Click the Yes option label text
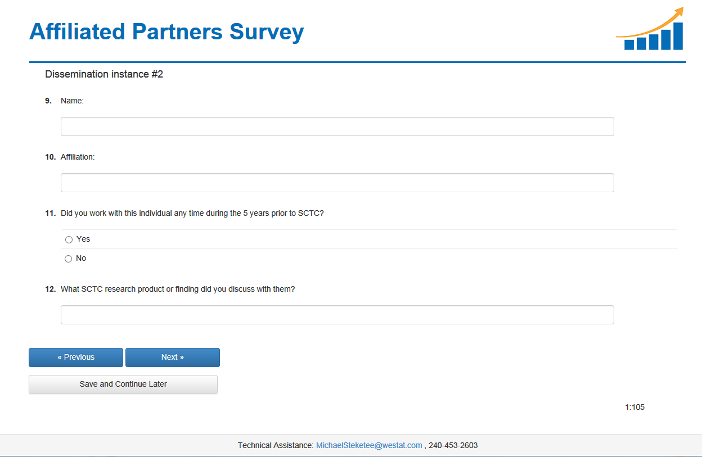 (x=83, y=239)
